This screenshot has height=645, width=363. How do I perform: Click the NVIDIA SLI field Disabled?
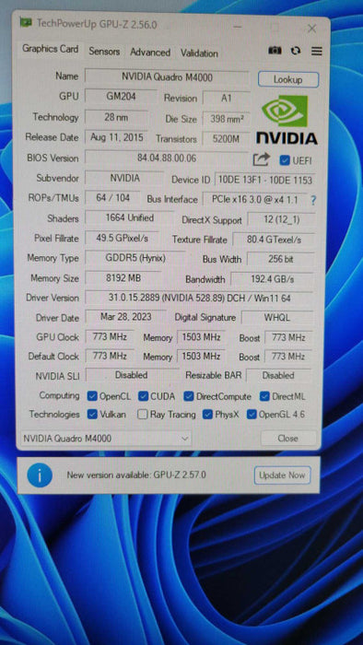[132, 375]
